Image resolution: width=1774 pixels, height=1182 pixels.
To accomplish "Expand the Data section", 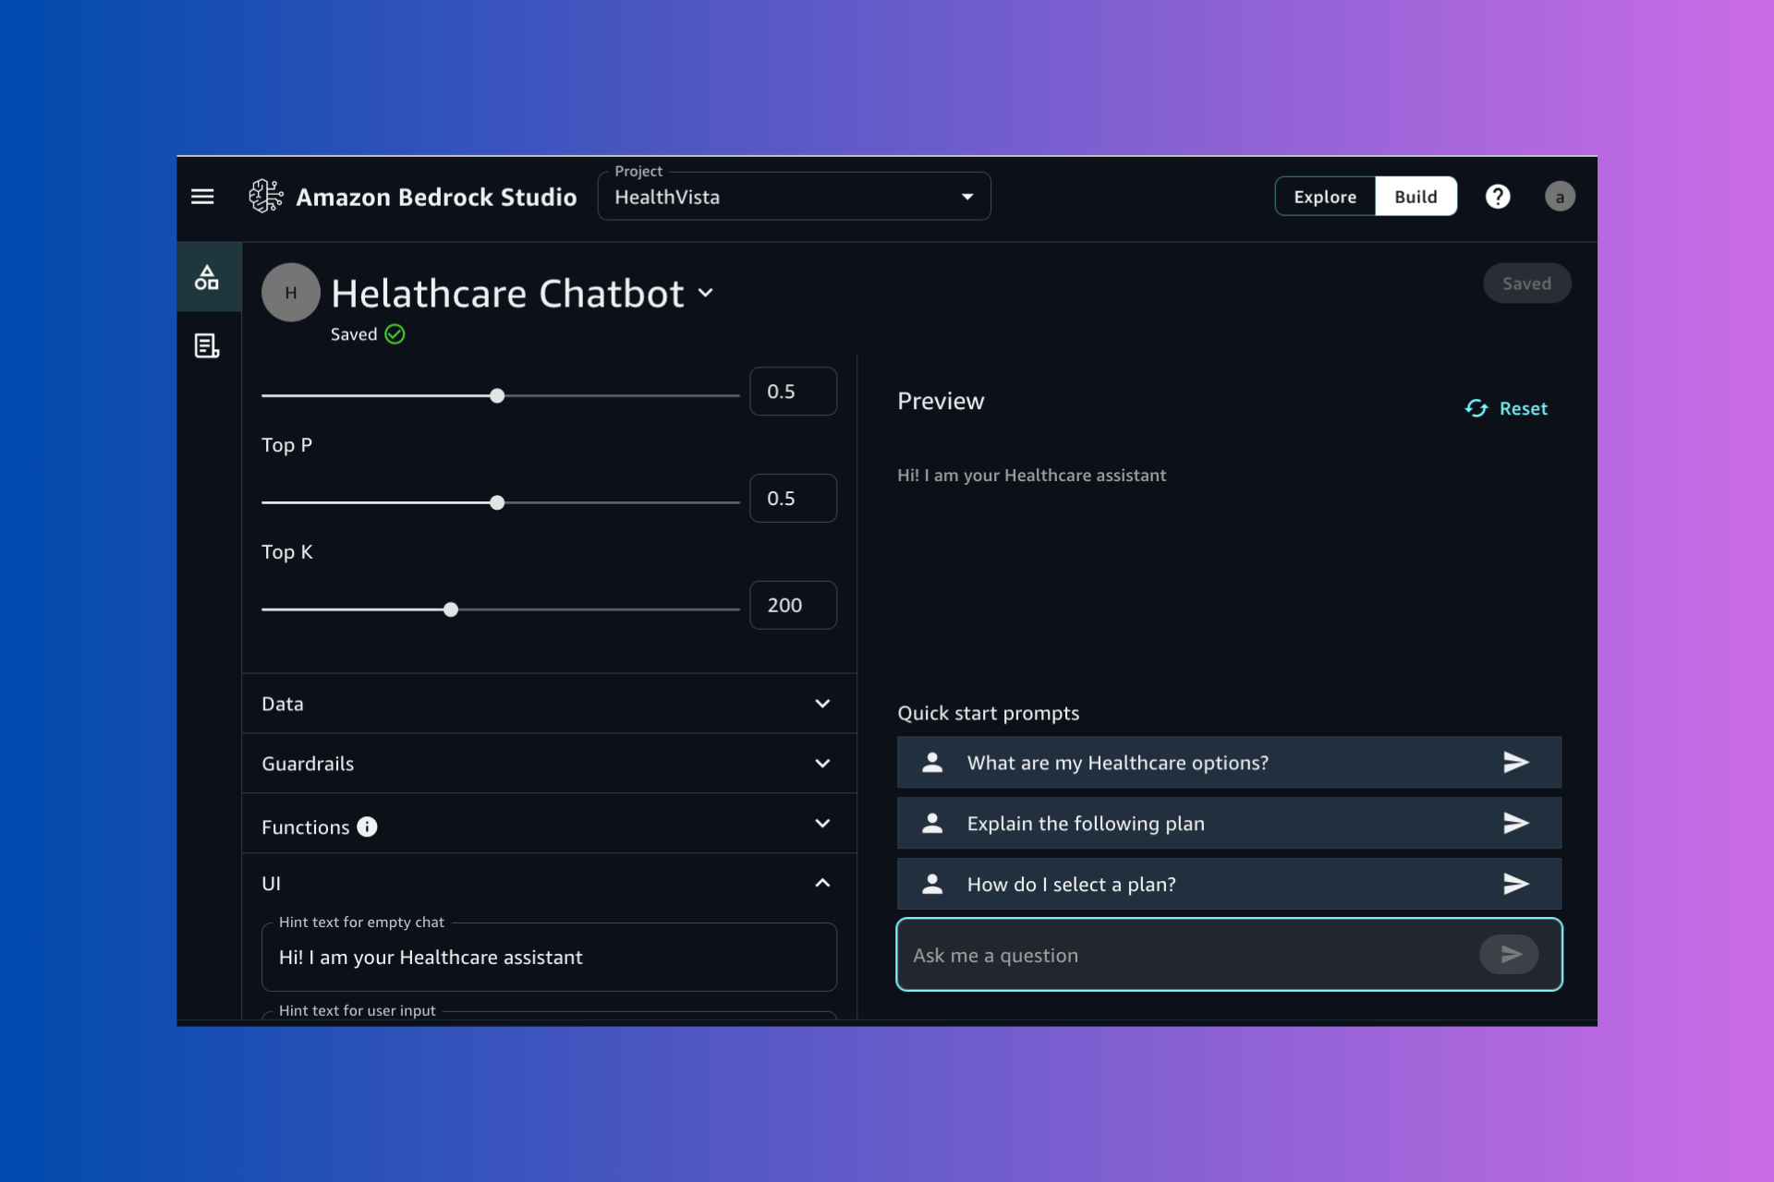I will tap(549, 704).
